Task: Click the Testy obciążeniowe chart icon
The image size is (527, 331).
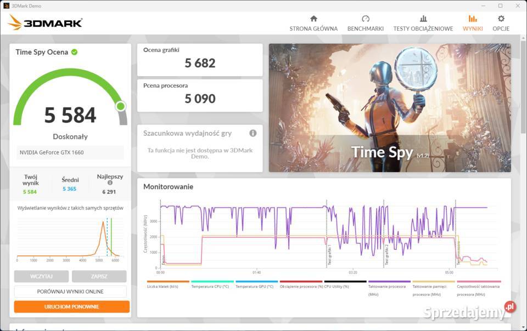Action: 423,19
